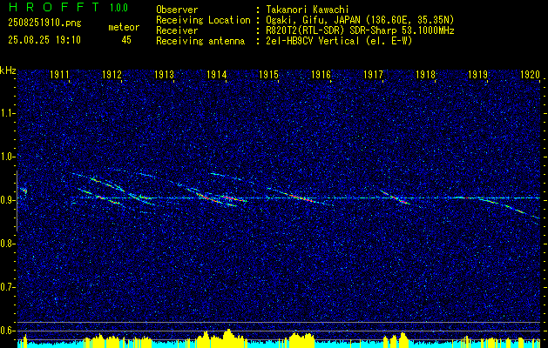548x348 pixels.
Task: Click the Observer field label
Action: (177, 10)
